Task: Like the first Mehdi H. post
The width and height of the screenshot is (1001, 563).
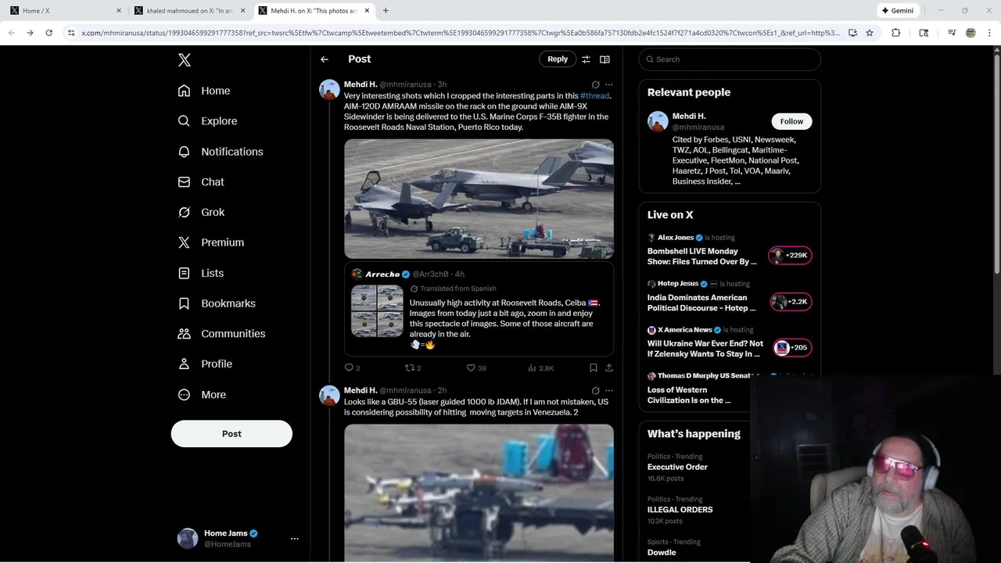Action: (x=471, y=368)
